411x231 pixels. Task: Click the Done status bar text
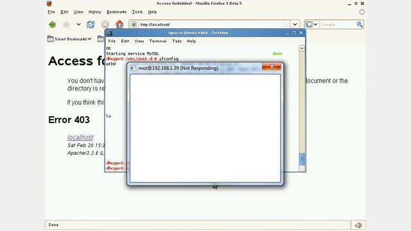tap(53, 225)
